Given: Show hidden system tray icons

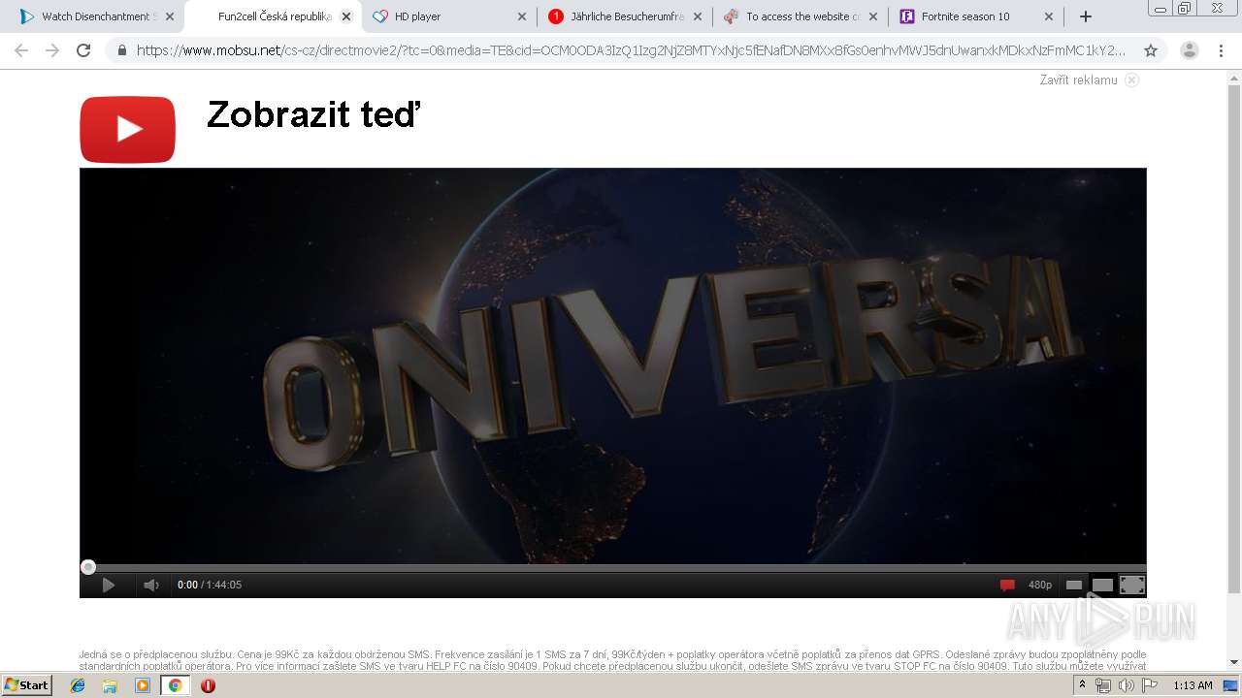Looking at the screenshot, I should click(x=1082, y=685).
